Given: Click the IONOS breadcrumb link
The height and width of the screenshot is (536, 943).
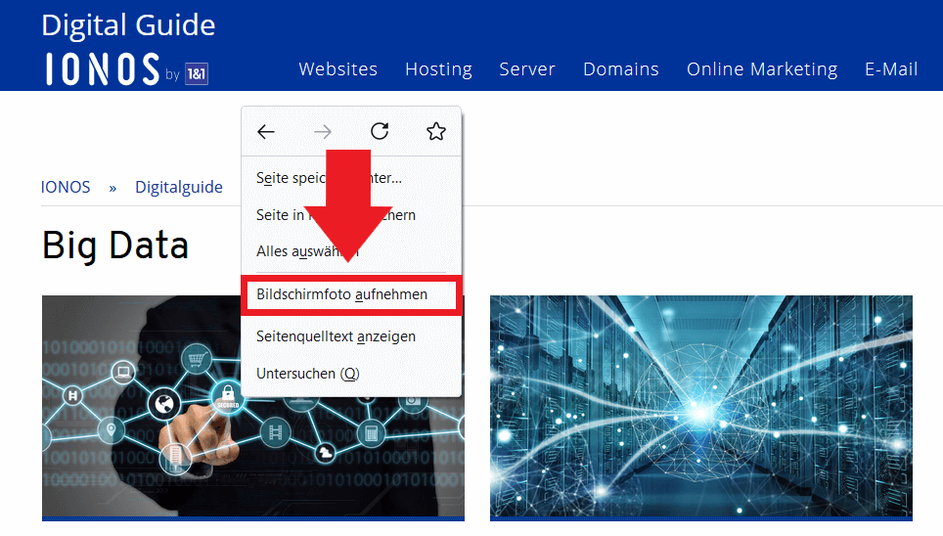Looking at the screenshot, I should pos(66,187).
